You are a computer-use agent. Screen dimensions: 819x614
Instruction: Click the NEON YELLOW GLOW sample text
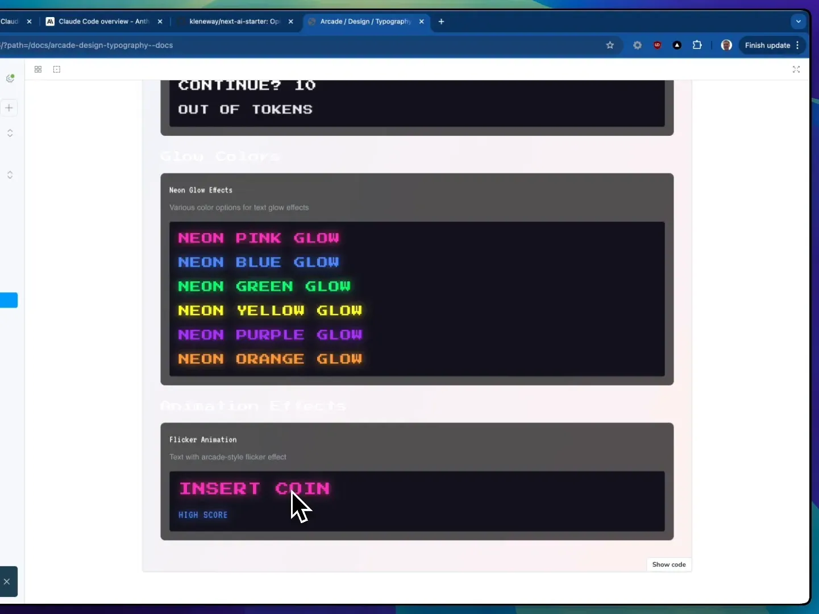pos(270,310)
